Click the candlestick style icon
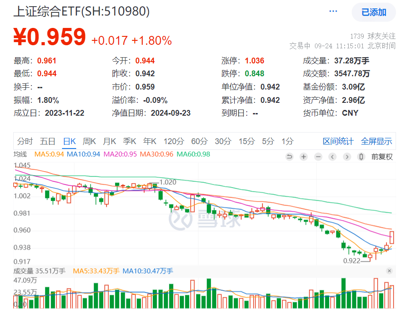This screenshot has width=400, height=309. [361, 156]
